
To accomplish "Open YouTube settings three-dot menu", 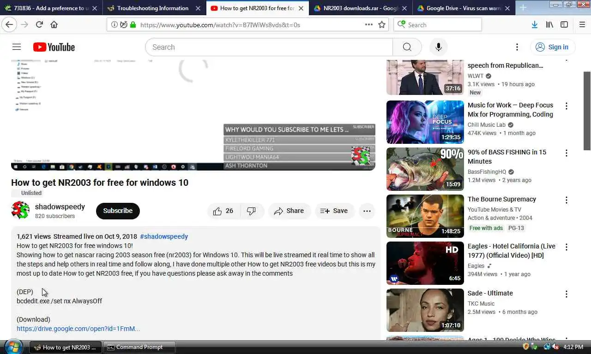I will [x=517, y=47].
